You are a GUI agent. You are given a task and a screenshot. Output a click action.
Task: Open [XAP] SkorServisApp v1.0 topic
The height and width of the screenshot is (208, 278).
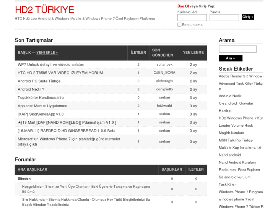(41, 114)
